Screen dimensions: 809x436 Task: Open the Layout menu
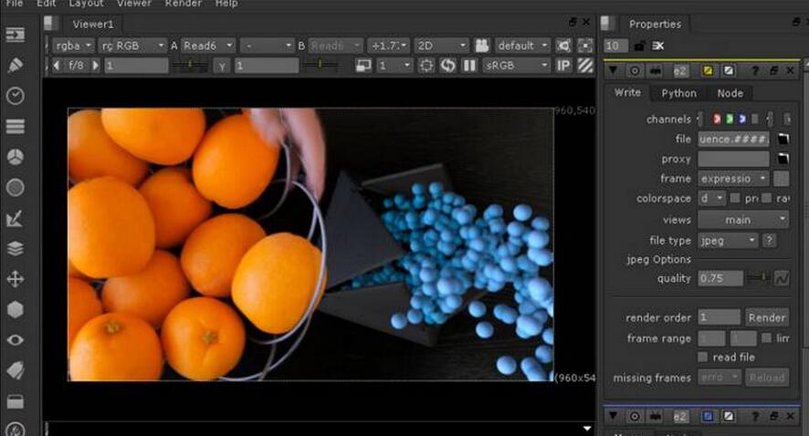(x=86, y=4)
